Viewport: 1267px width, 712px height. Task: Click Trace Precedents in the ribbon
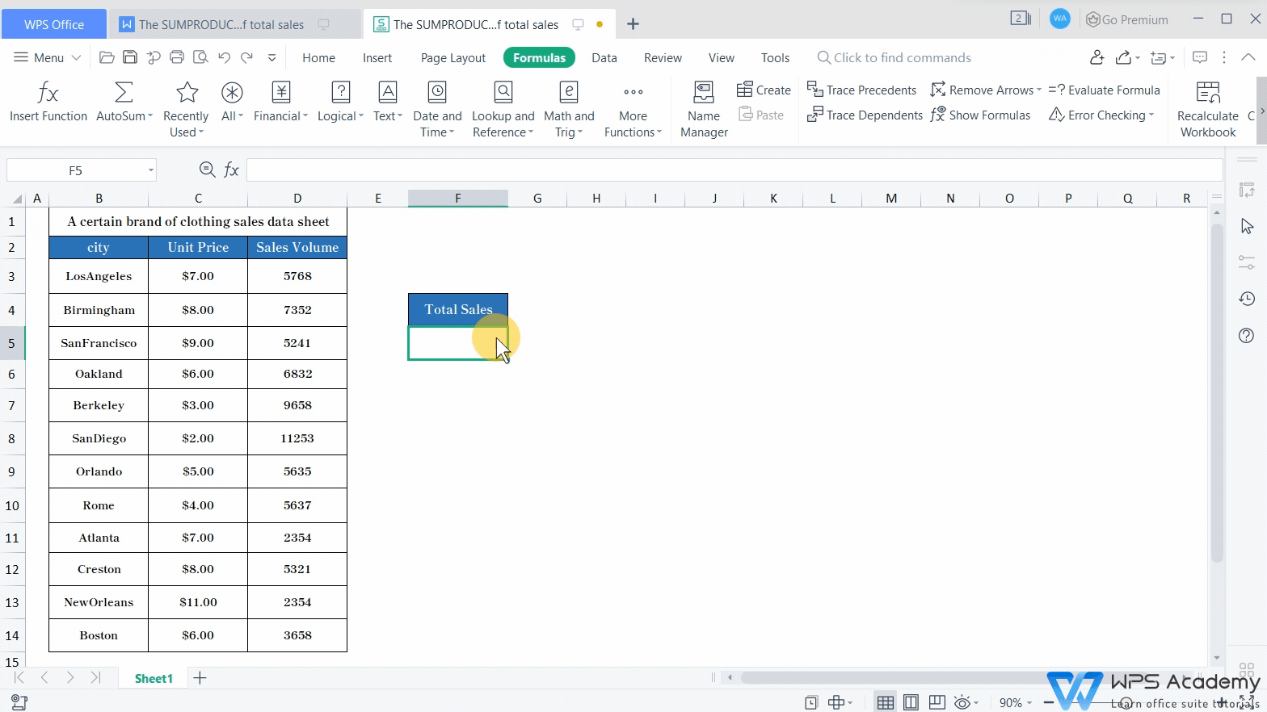(x=861, y=90)
